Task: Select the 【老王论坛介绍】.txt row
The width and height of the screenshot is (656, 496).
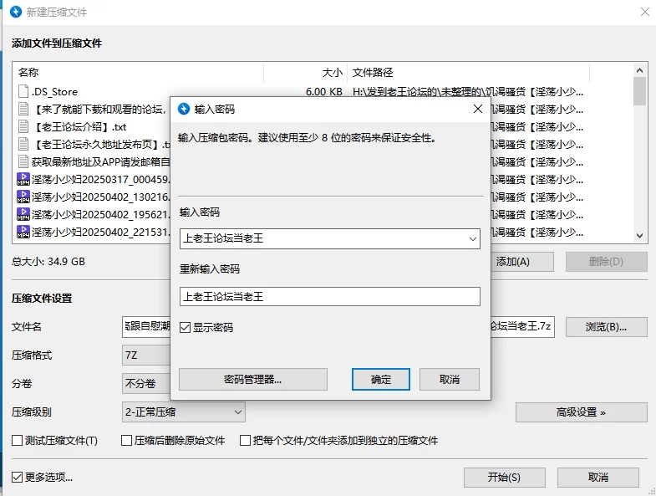Action: [x=79, y=126]
